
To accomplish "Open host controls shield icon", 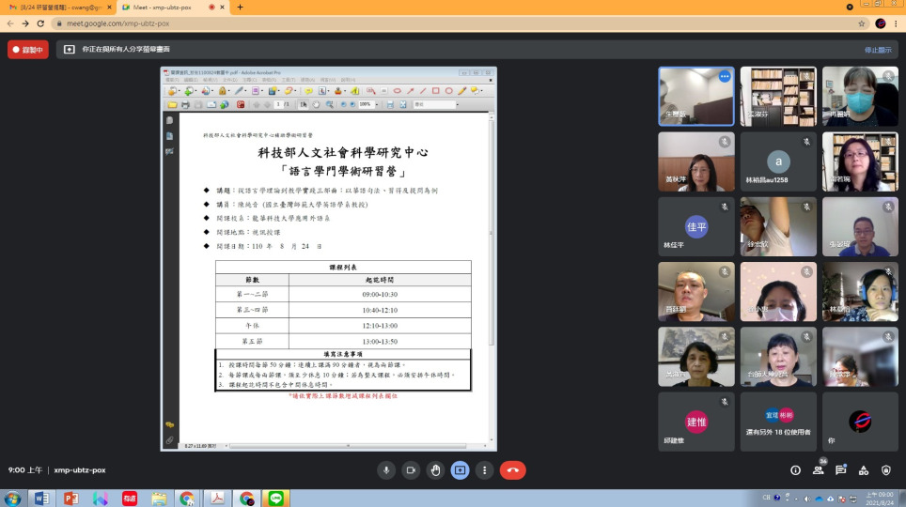I will (886, 470).
